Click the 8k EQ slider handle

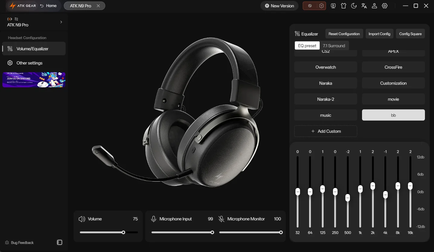pos(398,186)
